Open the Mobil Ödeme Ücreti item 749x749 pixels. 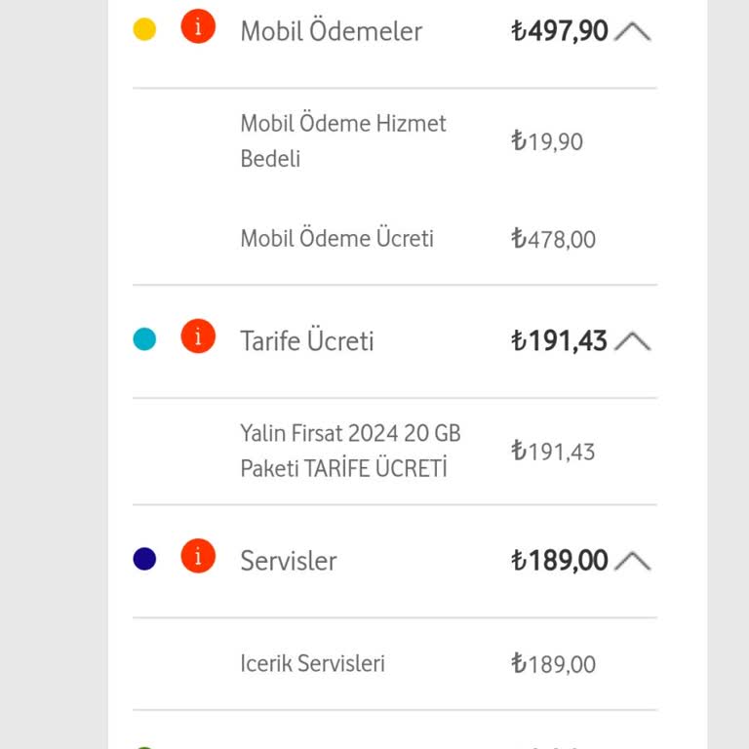point(395,238)
